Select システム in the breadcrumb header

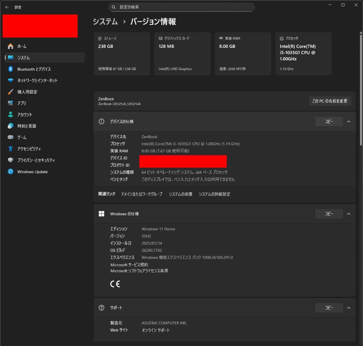click(x=105, y=21)
